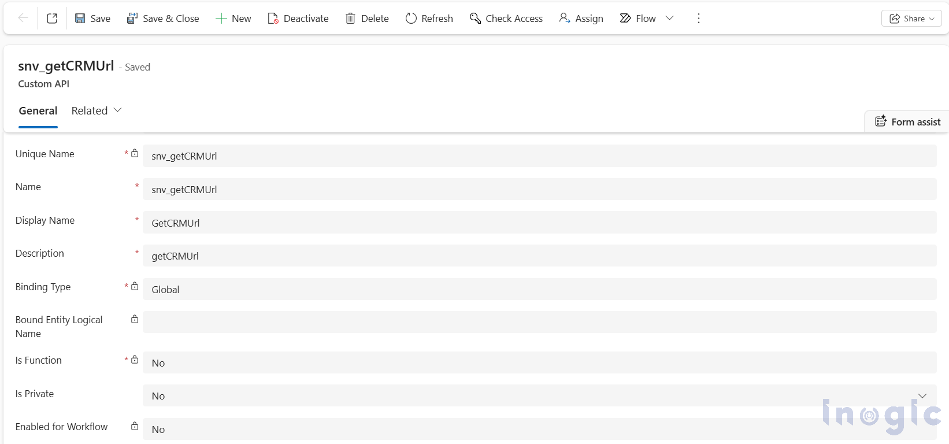Click the Display Name label

[45, 220]
